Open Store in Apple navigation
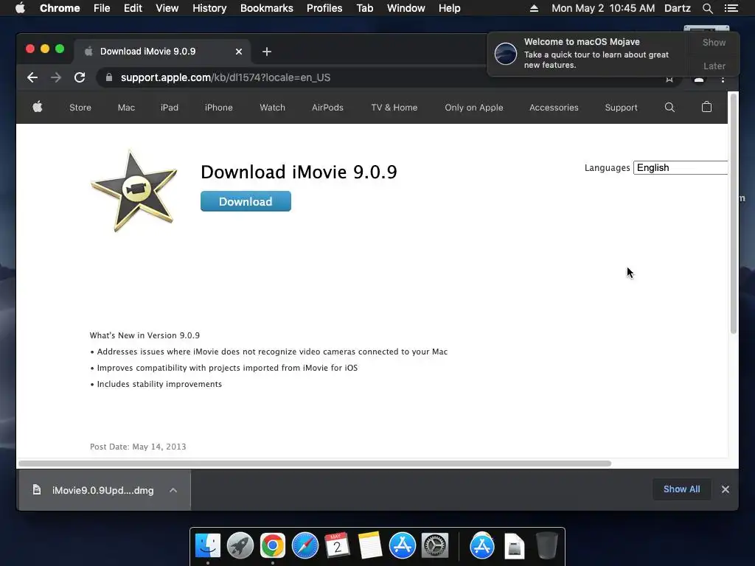755x566 pixels. point(80,108)
